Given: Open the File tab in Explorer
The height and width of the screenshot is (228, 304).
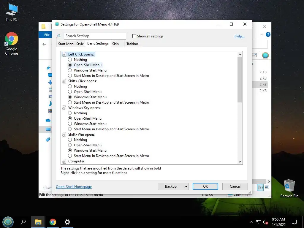Looking at the screenshot, I should (x=47, y=35).
